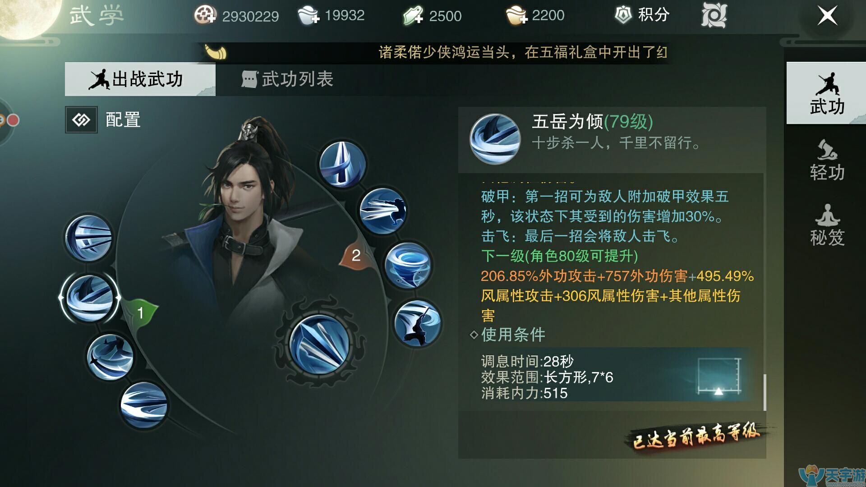Open the 轻功 side panel
Screen dimensions: 866x487
827,160
